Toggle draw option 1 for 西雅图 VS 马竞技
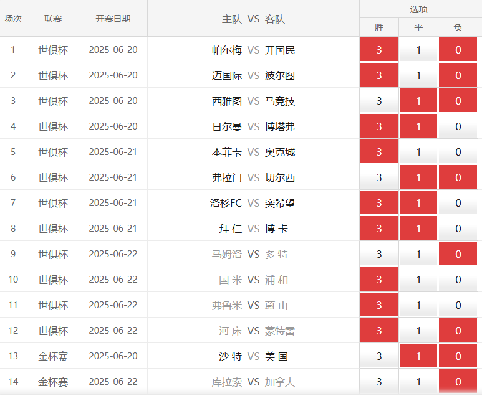 click(418, 100)
